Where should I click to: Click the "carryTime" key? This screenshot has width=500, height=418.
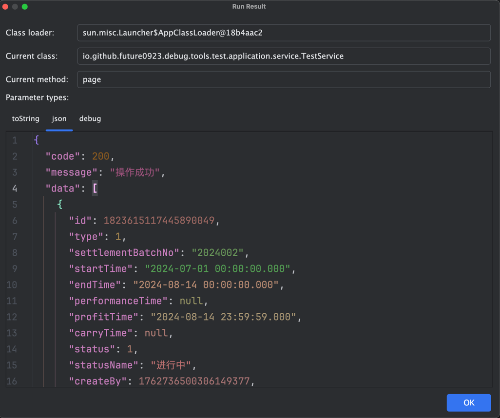coord(101,333)
